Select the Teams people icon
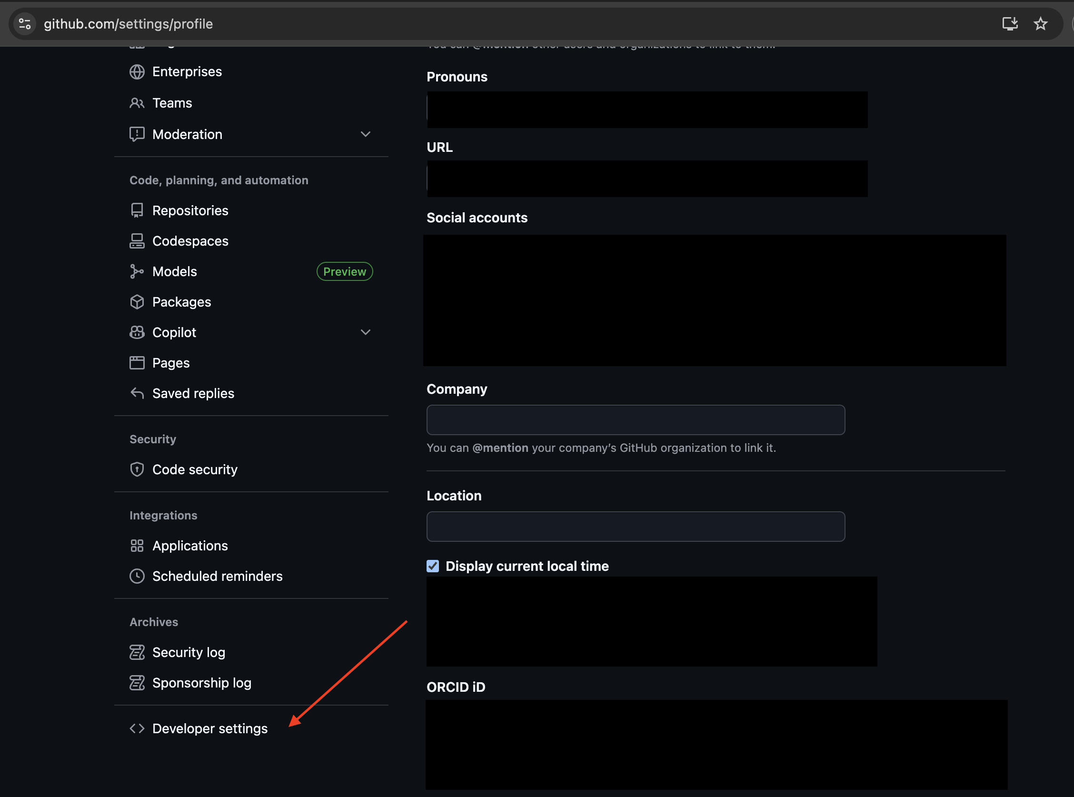Screen dimensions: 1074x797 click(x=138, y=103)
